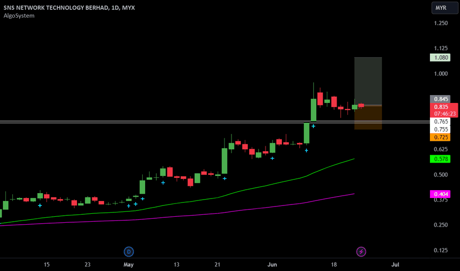This screenshot has height=271, width=460.
Task: Click the magenta 0.404 moving average label
Action: [440, 194]
